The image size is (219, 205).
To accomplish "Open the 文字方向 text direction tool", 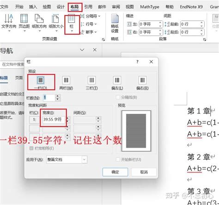I will (x=9, y=23).
